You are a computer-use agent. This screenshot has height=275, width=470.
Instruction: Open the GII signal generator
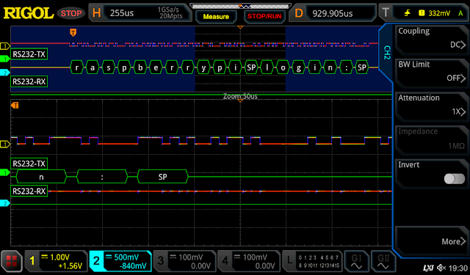point(383,261)
